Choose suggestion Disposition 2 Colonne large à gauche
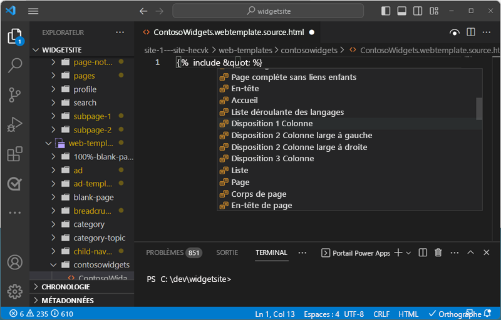This screenshot has height=320, width=501. click(349, 136)
